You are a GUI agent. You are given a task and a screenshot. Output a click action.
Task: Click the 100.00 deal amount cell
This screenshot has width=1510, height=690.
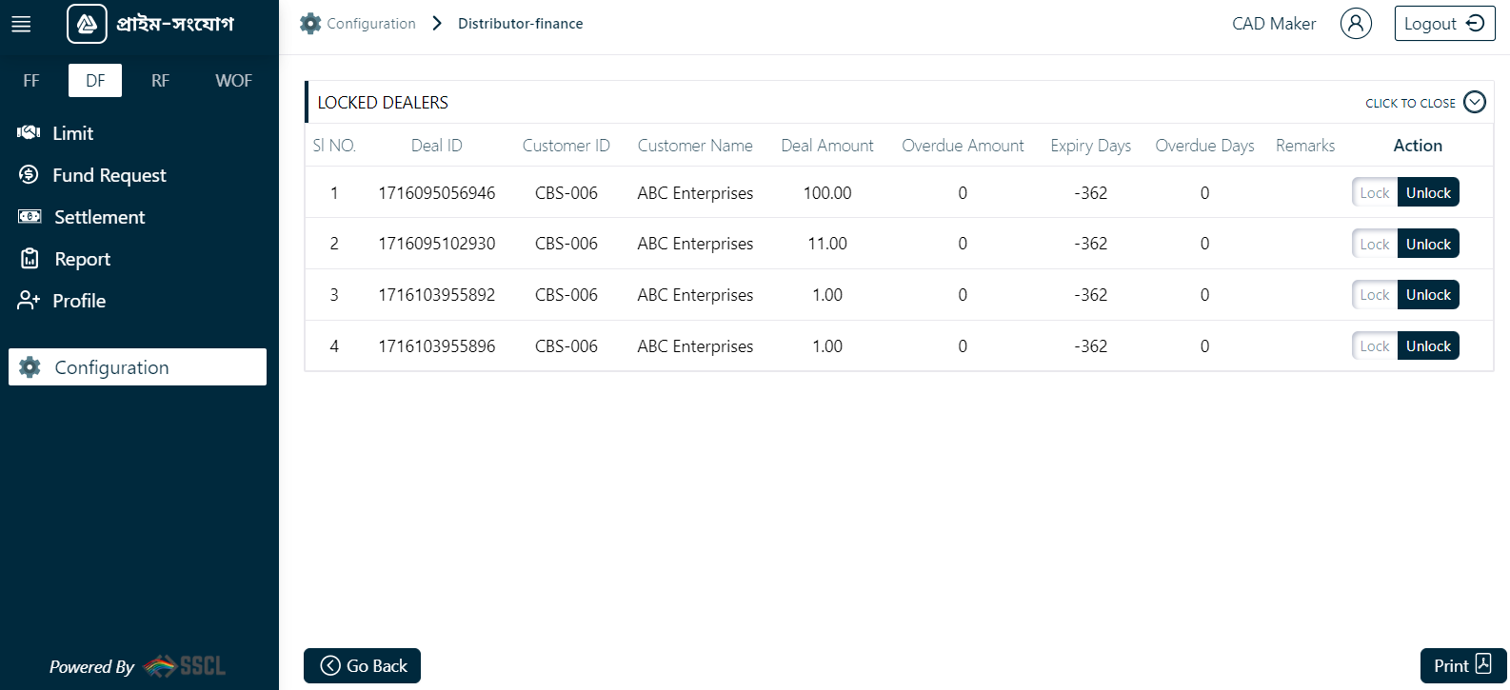pos(827,193)
